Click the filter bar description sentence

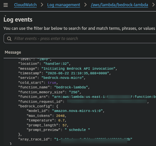pyautogui.click(x=79, y=28)
